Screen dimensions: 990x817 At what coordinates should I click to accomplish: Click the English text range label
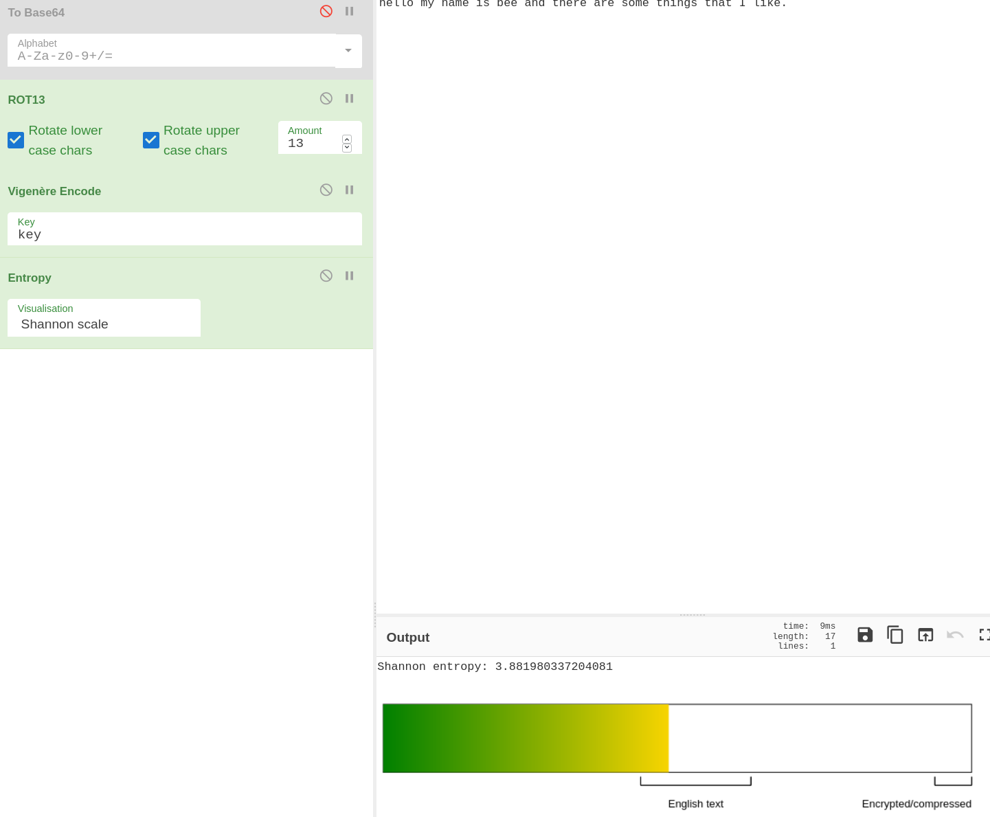696,804
